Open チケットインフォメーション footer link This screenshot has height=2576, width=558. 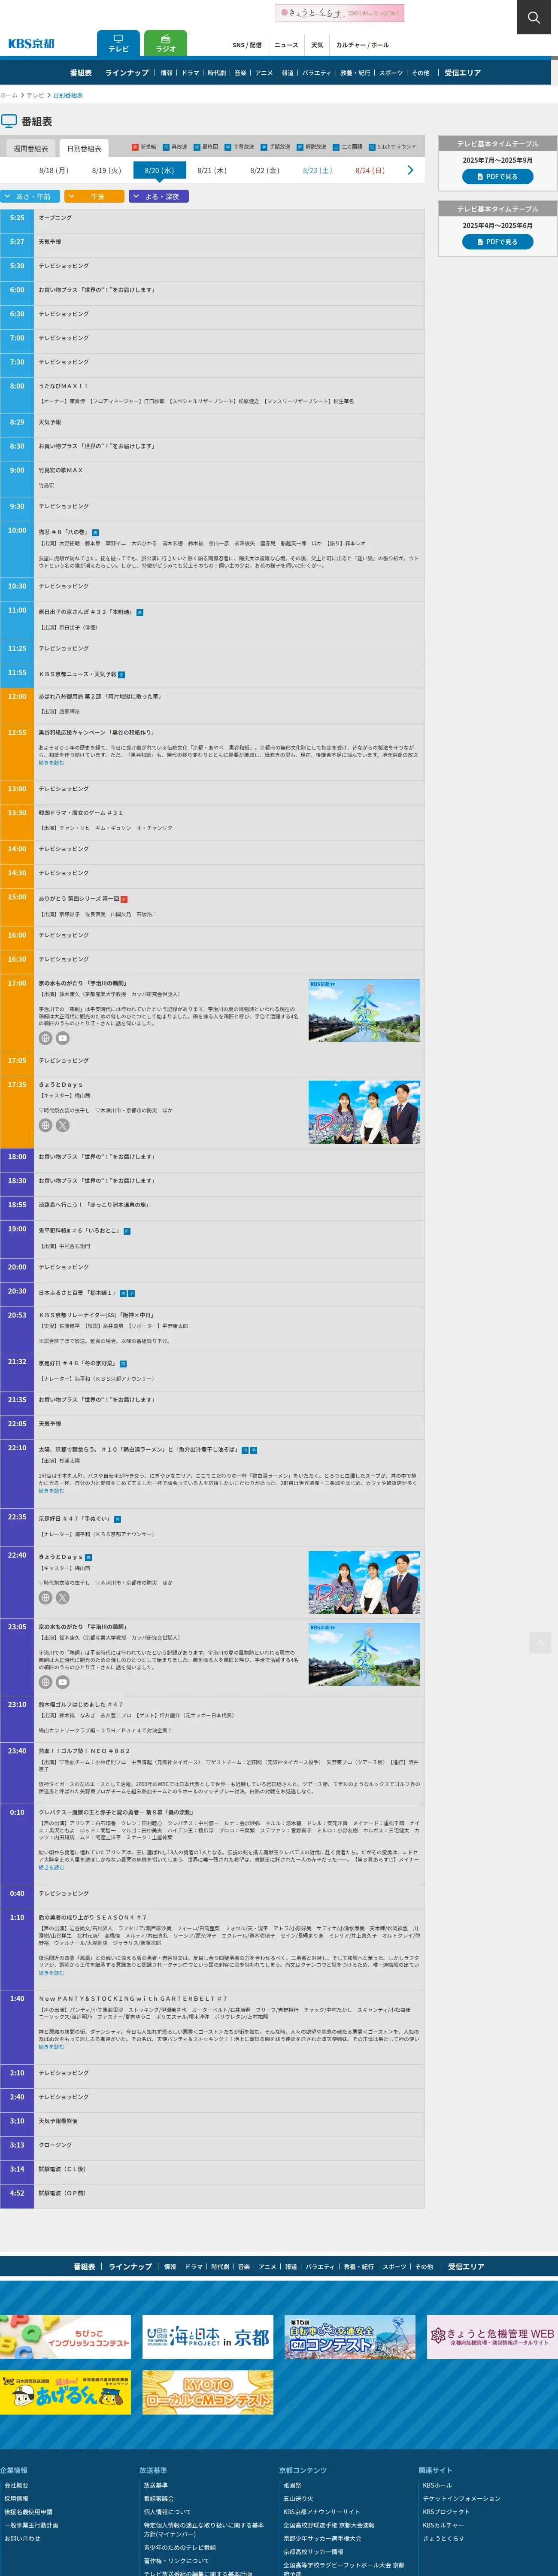coord(462,2498)
